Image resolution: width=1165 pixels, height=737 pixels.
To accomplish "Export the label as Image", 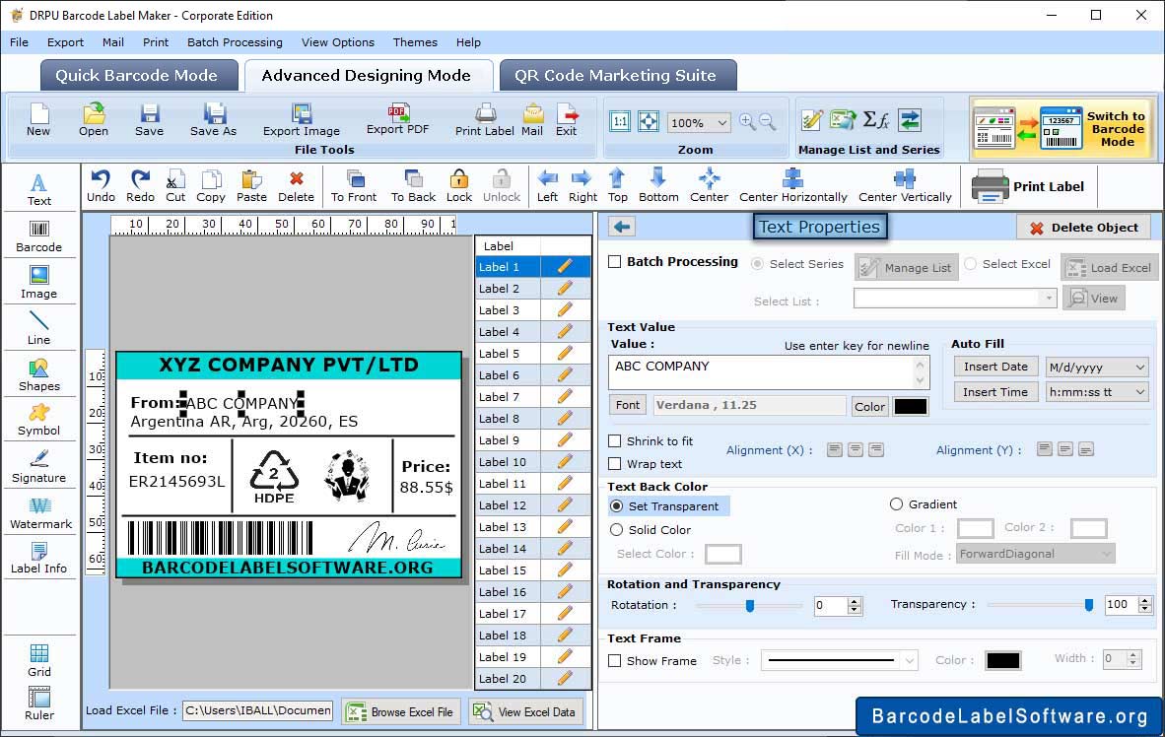I will click(301, 119).
